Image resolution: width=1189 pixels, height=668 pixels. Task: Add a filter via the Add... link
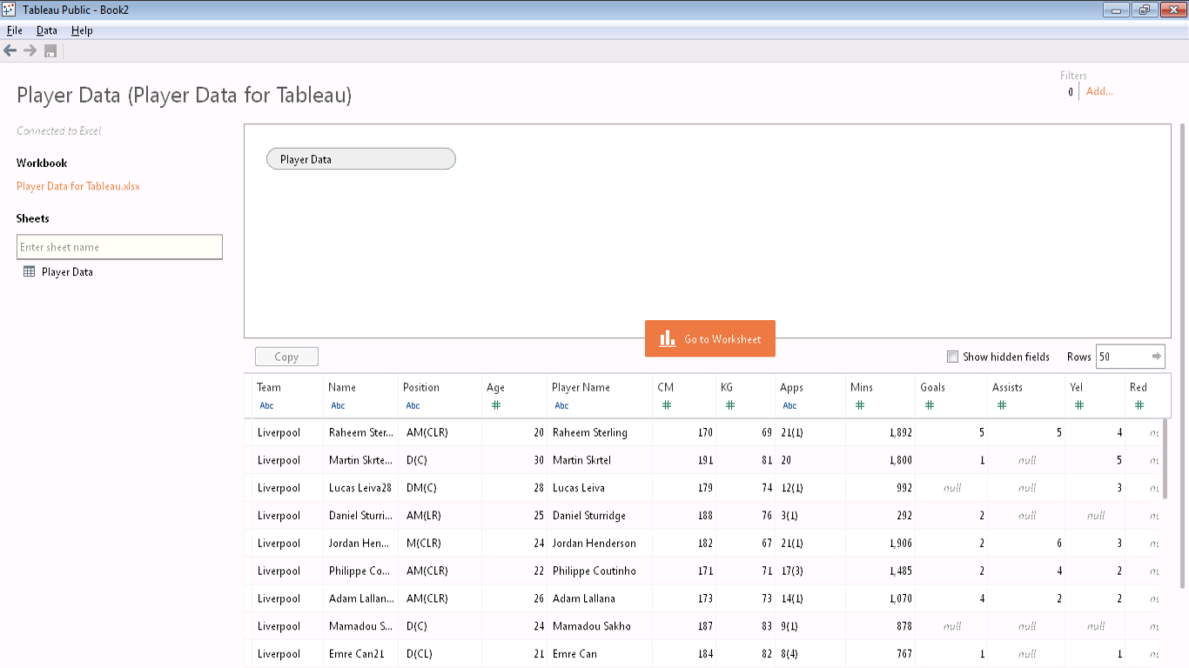(1099, 91)
